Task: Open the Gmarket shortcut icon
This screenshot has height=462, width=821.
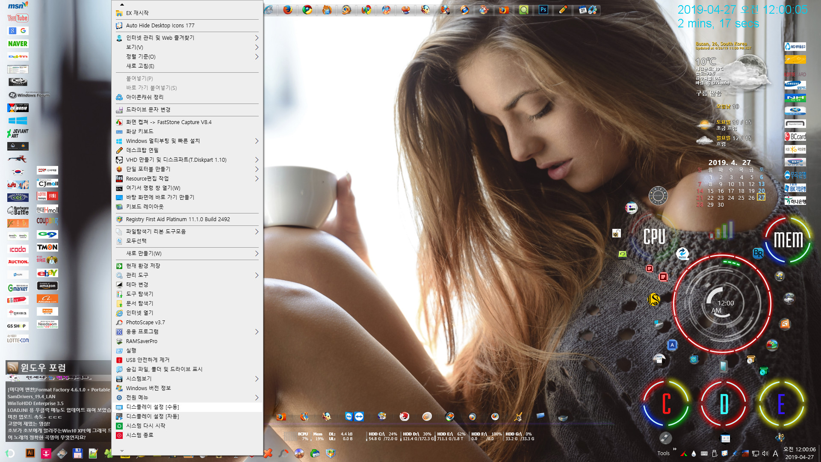Action: 18,288
